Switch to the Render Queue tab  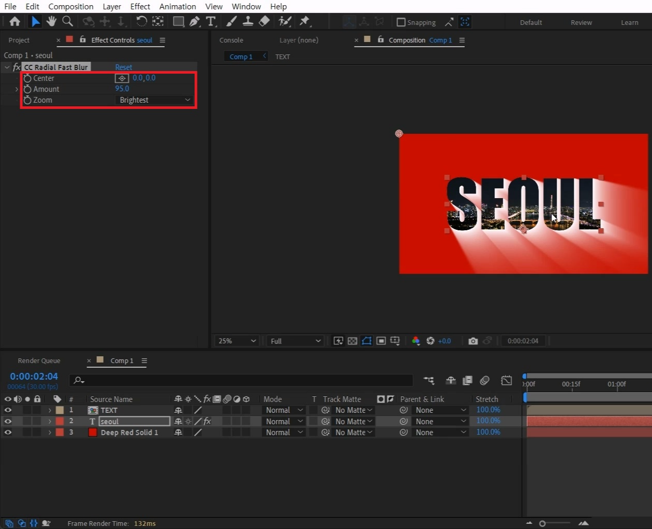point(39,360)
